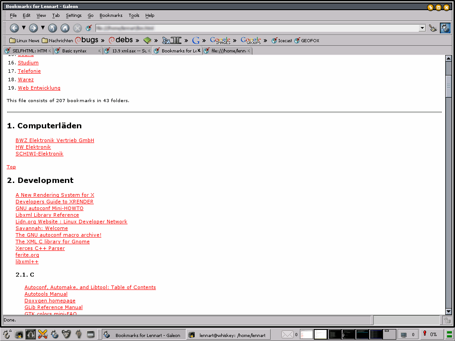Click the mail envelope applet in panel
Screen dimensions: 455x341
287,335
